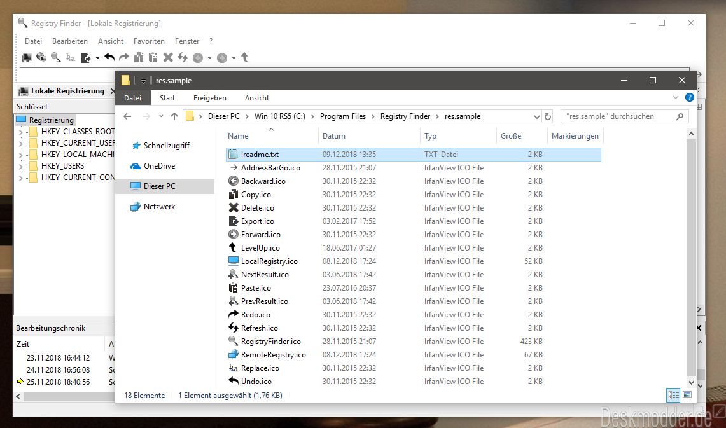
Task: Open the Favoriten menu in Registry Finder
Action: pos(149,41)
